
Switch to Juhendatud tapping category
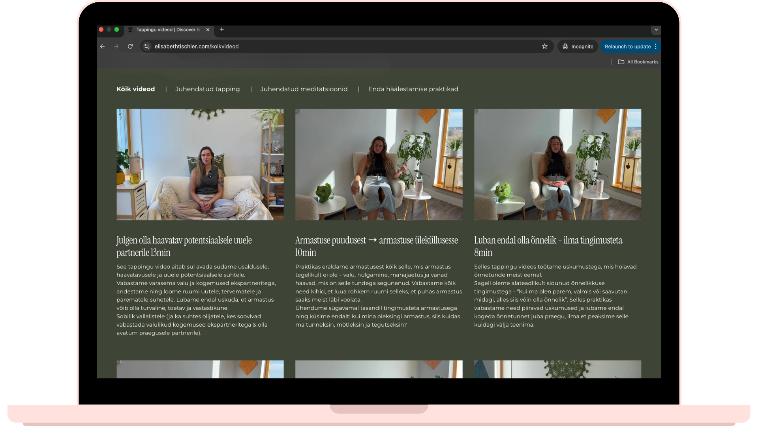207,89
